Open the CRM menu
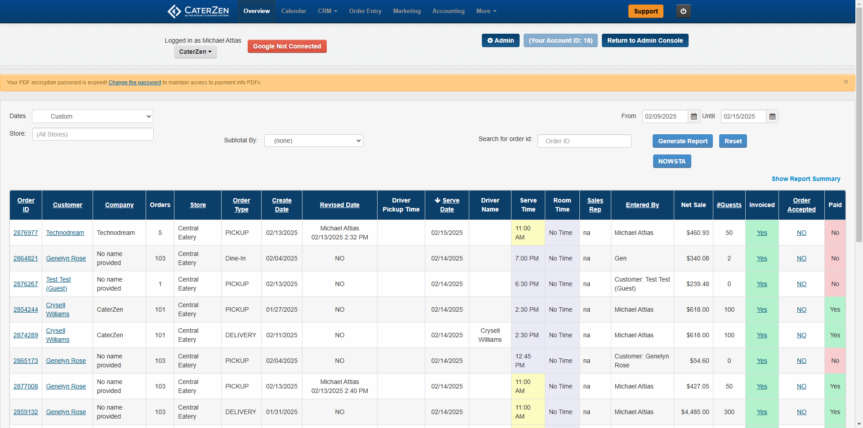863x428 pixels. pos(327,11)
